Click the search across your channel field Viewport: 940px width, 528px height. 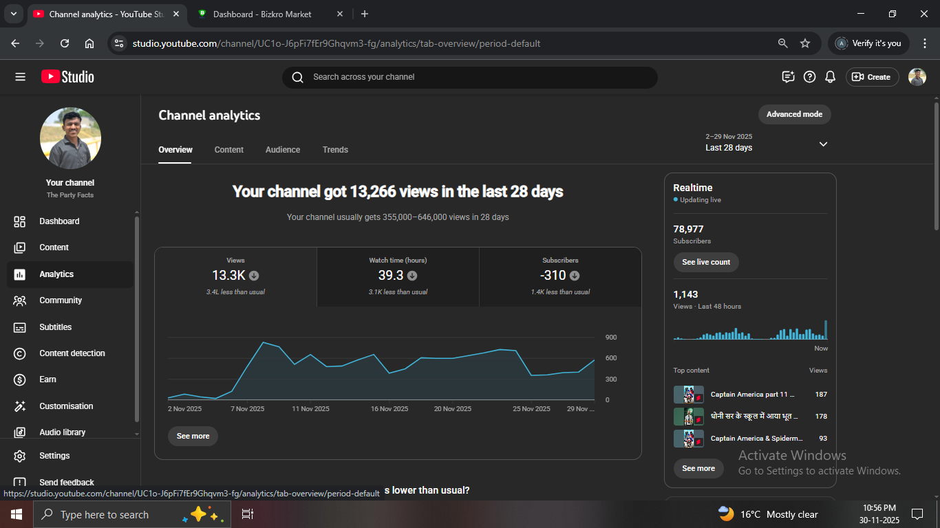click(x=469, y=77)
